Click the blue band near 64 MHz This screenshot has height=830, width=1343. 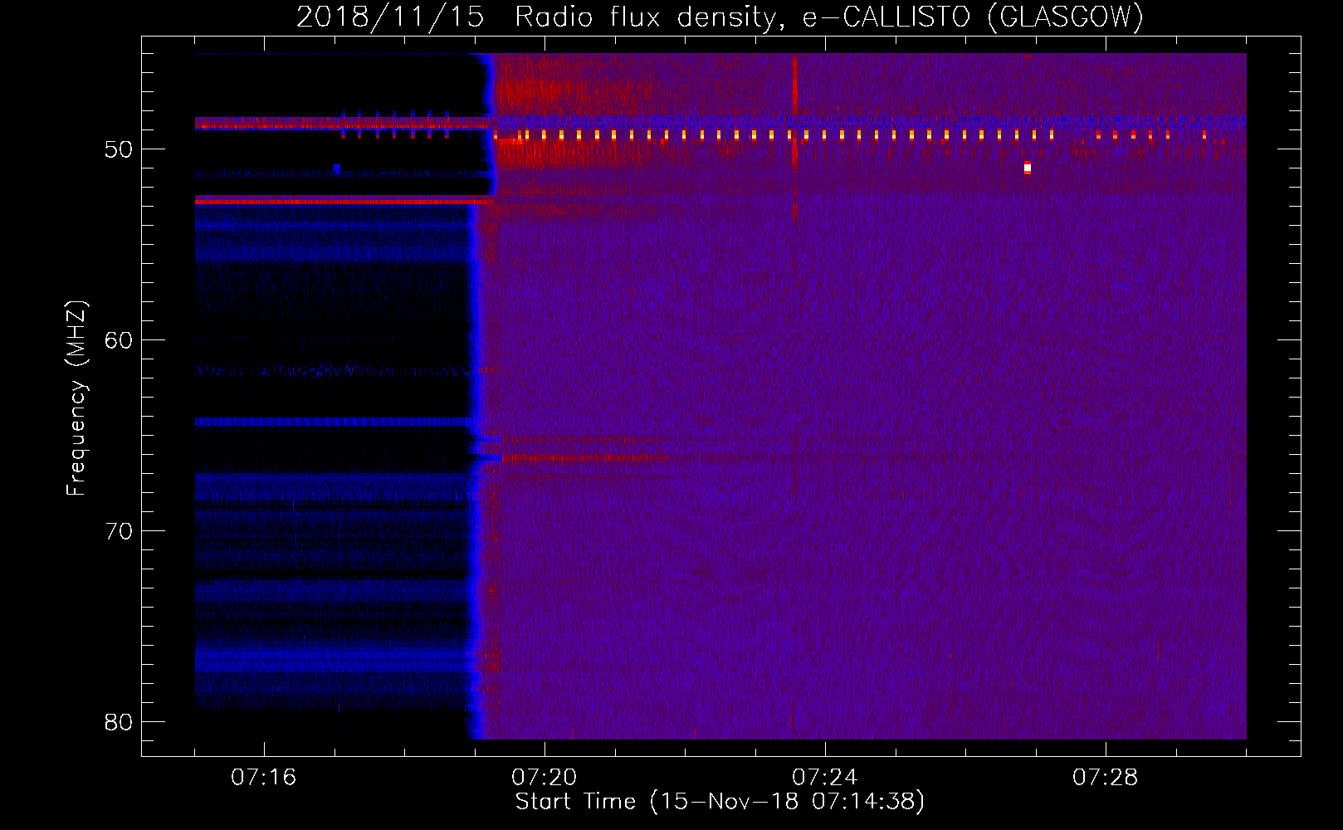coord(334,422)
